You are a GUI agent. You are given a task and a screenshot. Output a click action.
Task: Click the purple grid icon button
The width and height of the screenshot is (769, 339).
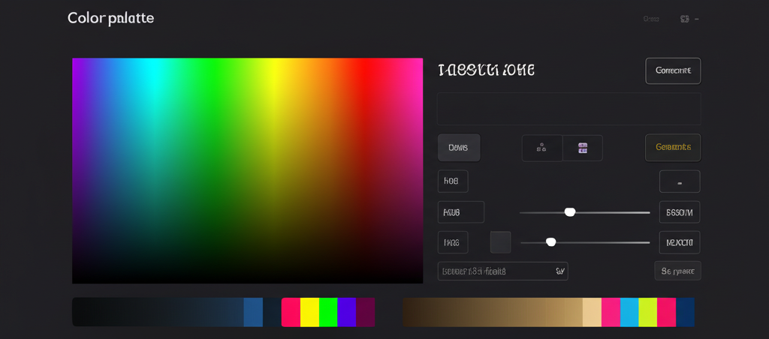coord(583,148)
